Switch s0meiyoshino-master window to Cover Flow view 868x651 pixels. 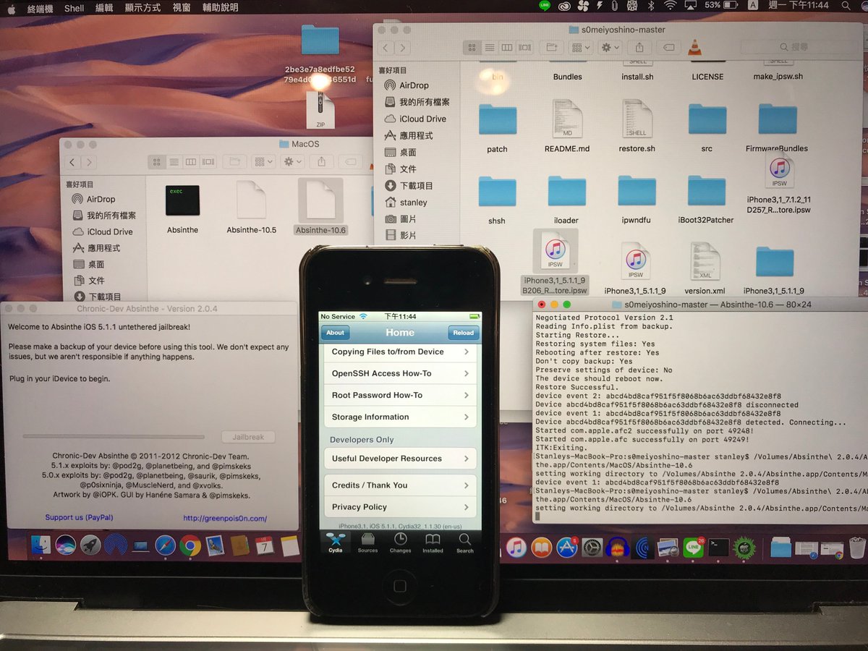[x=525, y=48]
